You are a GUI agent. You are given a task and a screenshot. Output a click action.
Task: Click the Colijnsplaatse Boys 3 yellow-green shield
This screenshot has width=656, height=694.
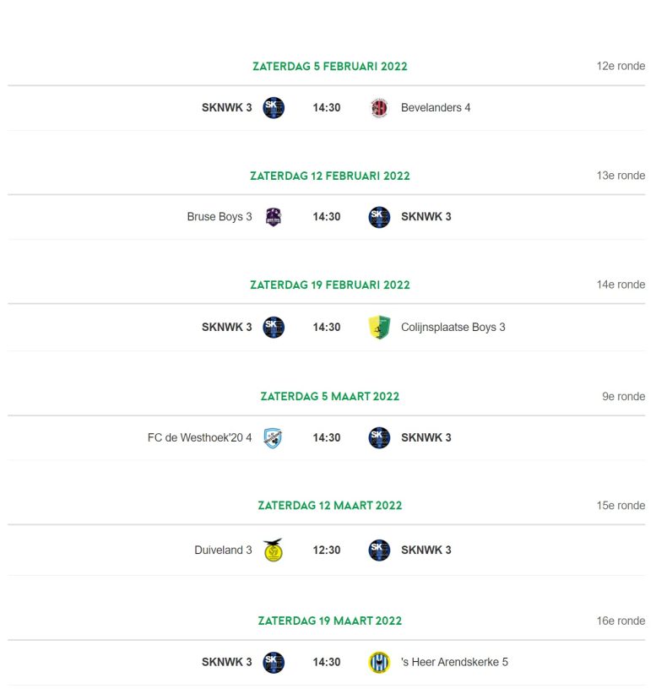[x=379, y=327]
